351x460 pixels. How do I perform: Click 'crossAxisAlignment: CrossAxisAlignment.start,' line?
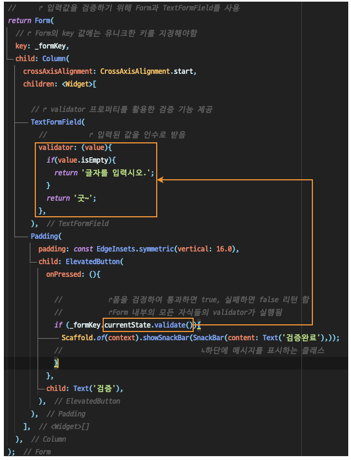pyautogui.click(x=110, y=71)
